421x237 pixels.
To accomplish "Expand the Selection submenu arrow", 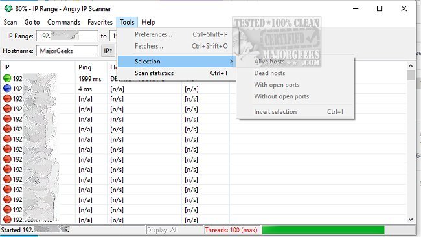I will pos(231,62).
